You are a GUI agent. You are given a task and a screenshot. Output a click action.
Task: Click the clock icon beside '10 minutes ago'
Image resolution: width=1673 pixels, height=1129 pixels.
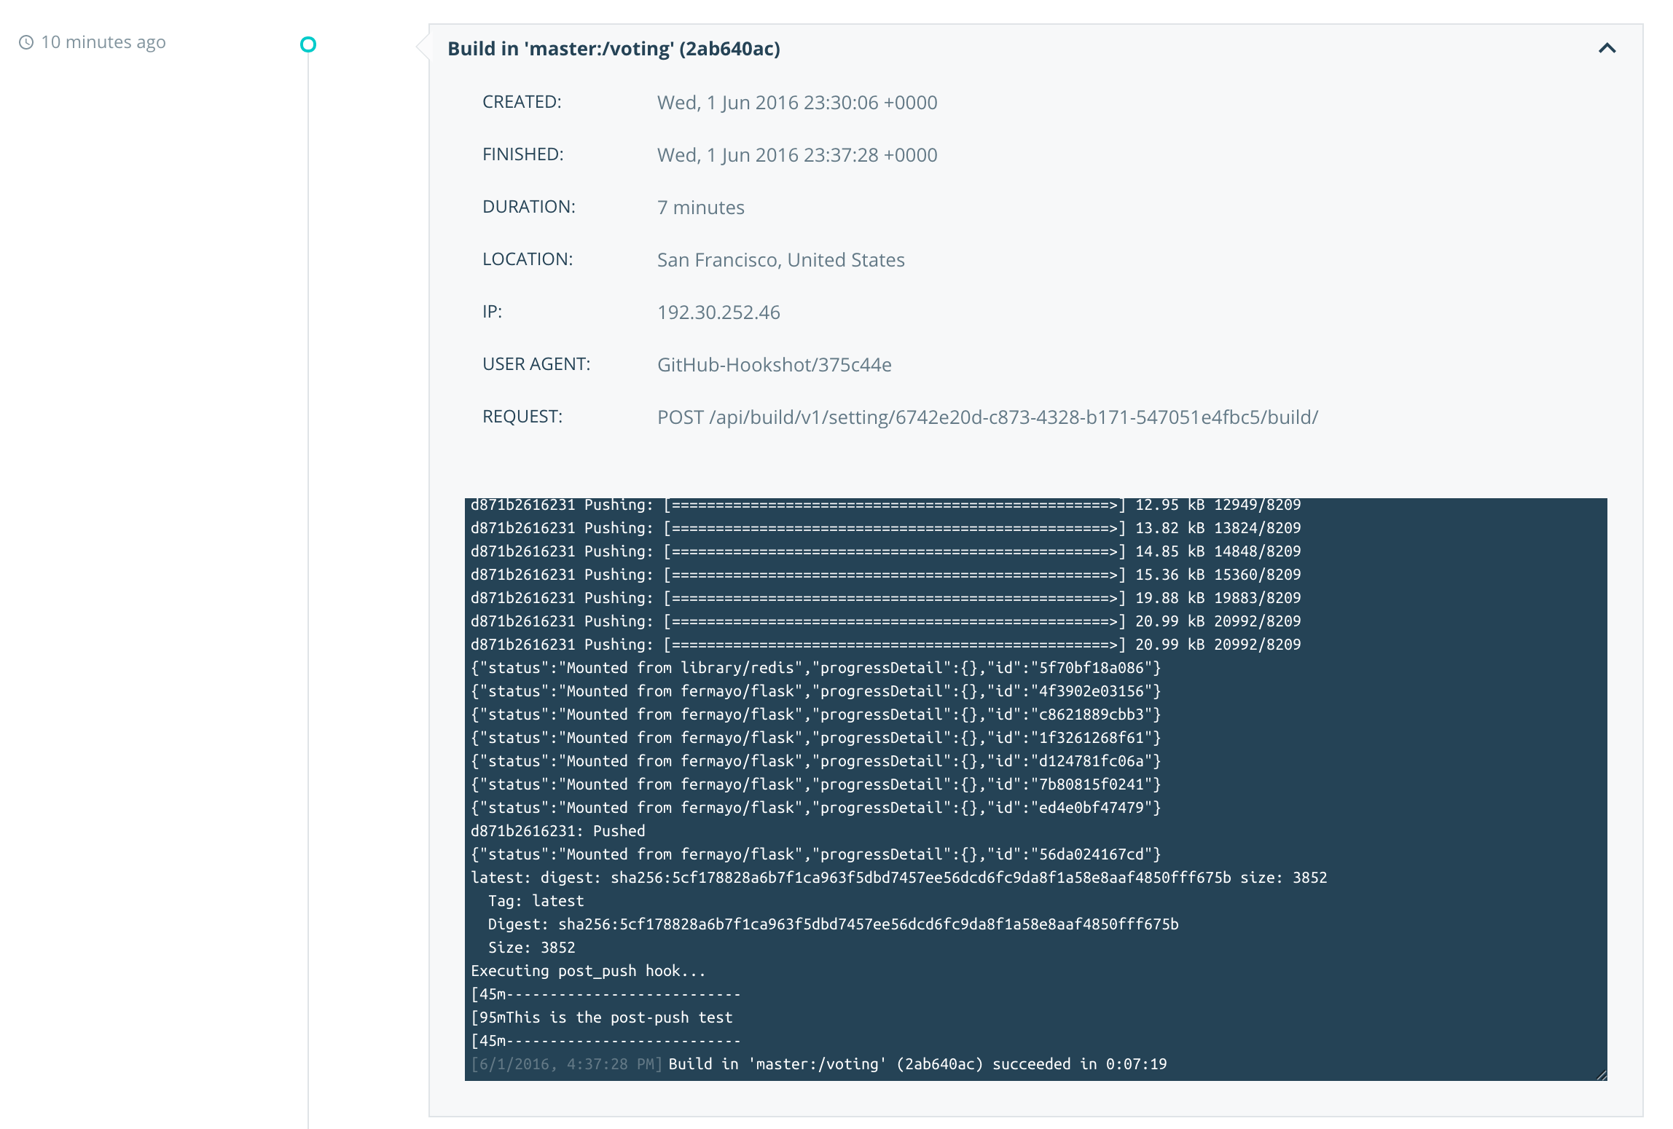26,42
